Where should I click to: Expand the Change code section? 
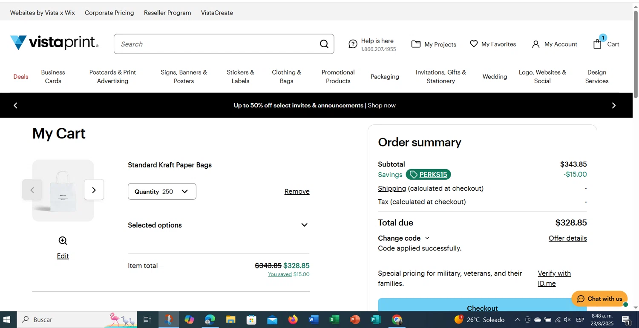tap(404, 238)
